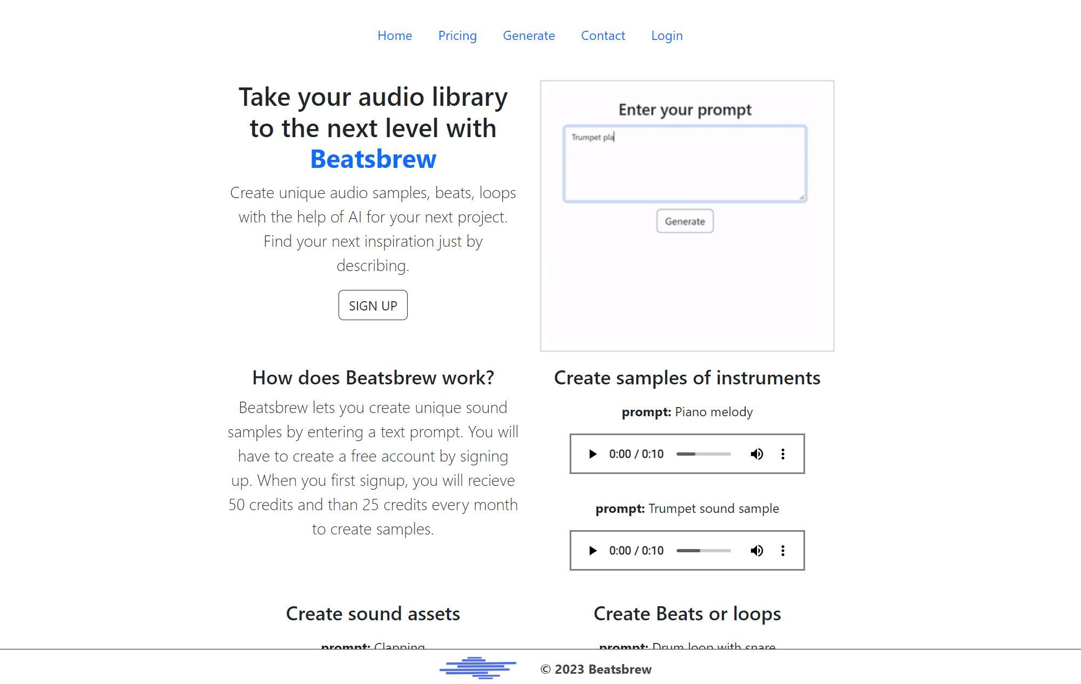
Task: Navigate to the Generate page
Action: [x=529, y=35]
